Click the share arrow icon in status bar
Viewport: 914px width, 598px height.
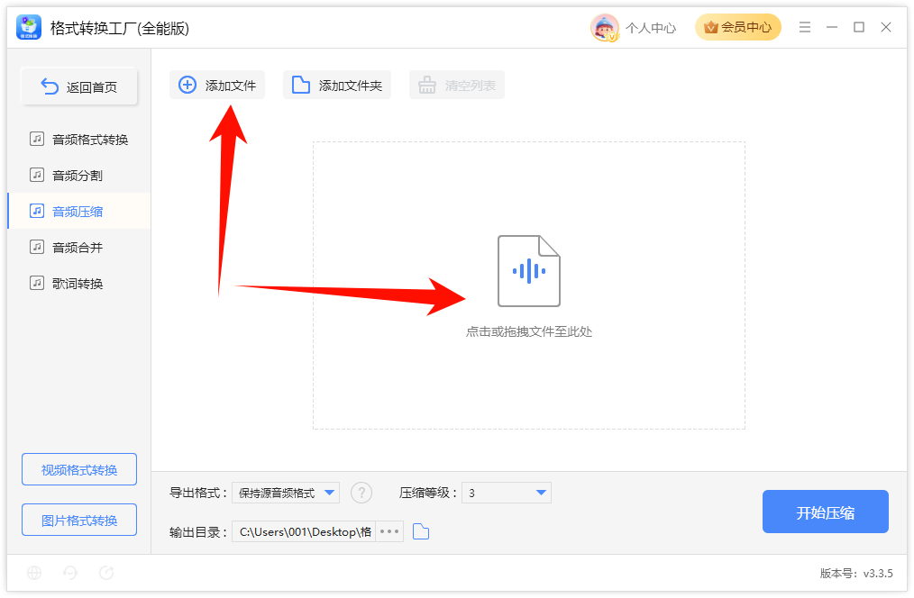coord(106,573)
